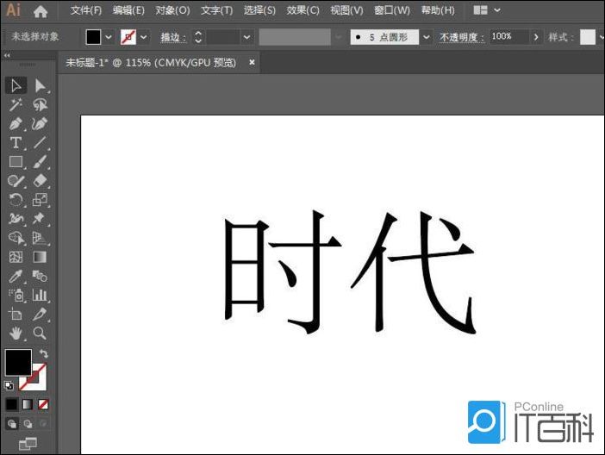The image size is (605, 455).
Task: Open the 5 点圆形 brush dropdown
Action: (x=426, y=37)
